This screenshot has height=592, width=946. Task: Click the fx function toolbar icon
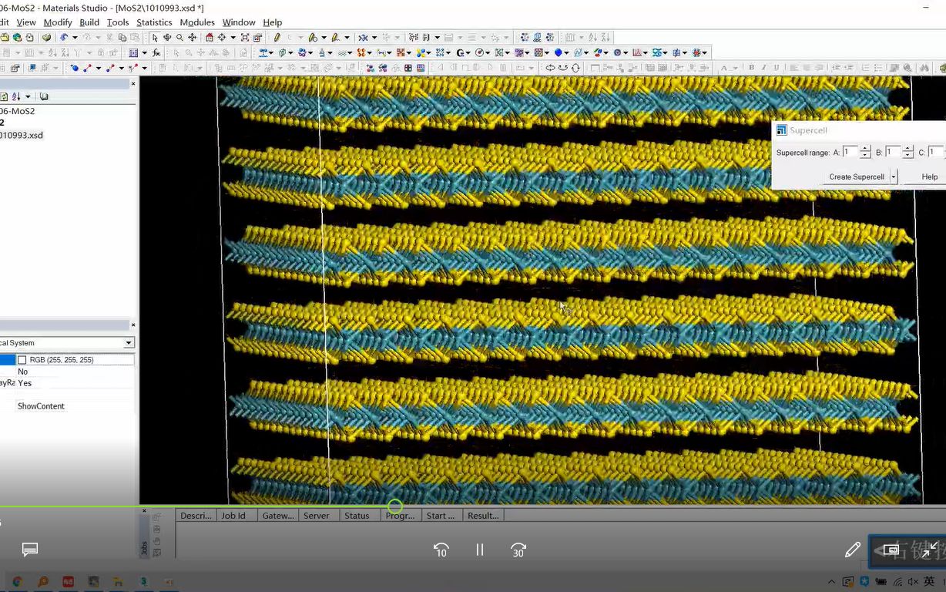click(x=156, y=52)
